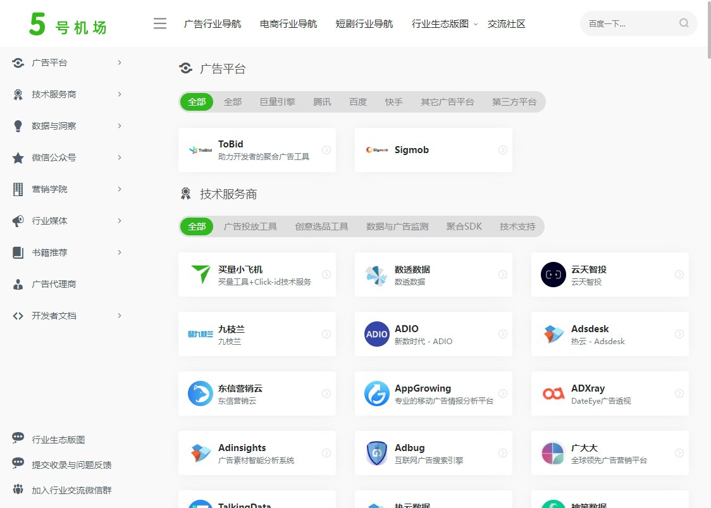Expand the 数据与洞察 sidebar chevron

(x=120, y=126)
